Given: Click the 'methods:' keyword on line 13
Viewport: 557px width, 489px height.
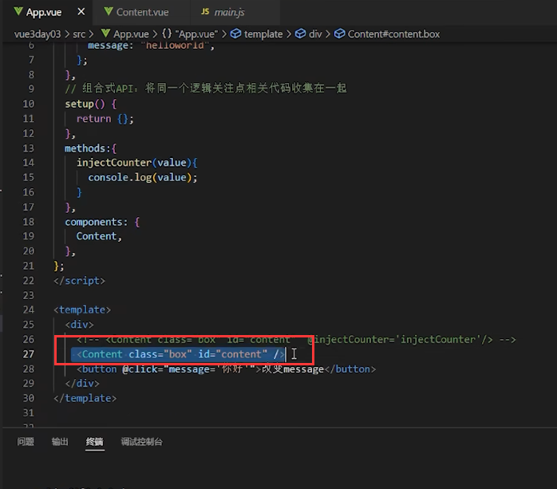Looking at the screenshot, I should 88,148.
